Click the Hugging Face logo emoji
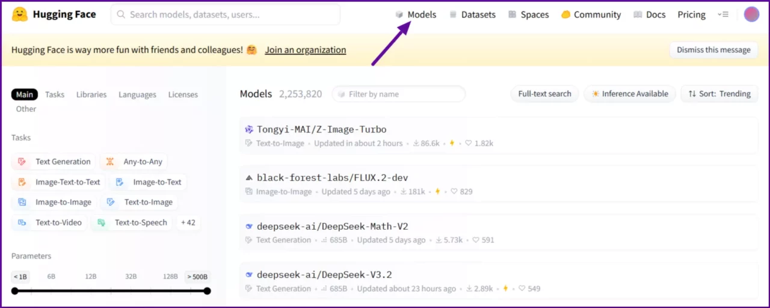Viewport: 770px width, 308px height. 20,14
